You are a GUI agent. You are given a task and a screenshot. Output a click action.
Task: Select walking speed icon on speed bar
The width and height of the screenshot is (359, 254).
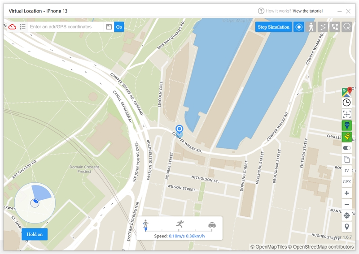tap(145, 225)
